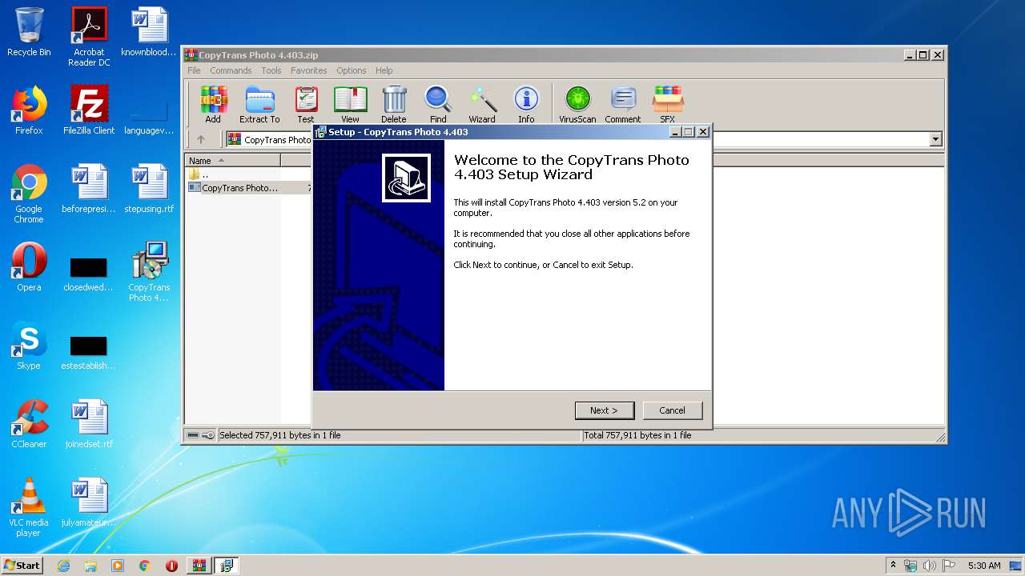Open stepusing.rtf desktop document

tap(149, 189)
